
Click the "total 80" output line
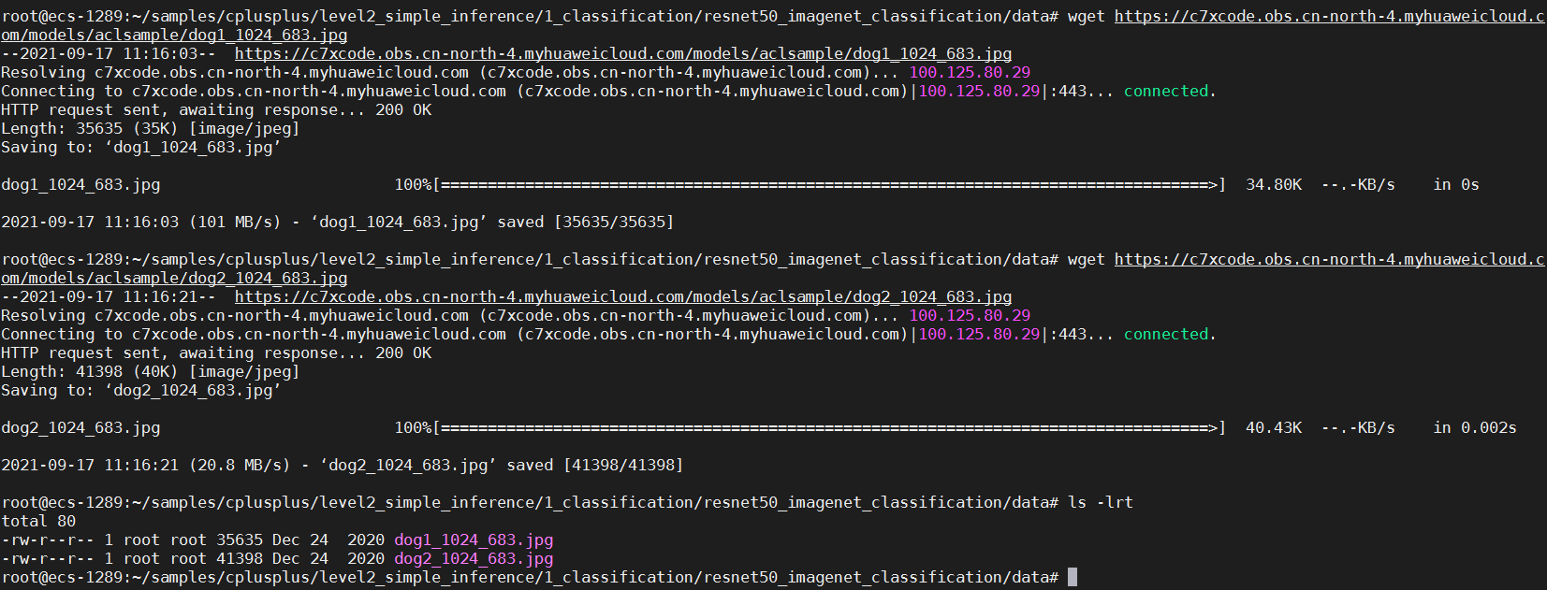click(38, 522)
